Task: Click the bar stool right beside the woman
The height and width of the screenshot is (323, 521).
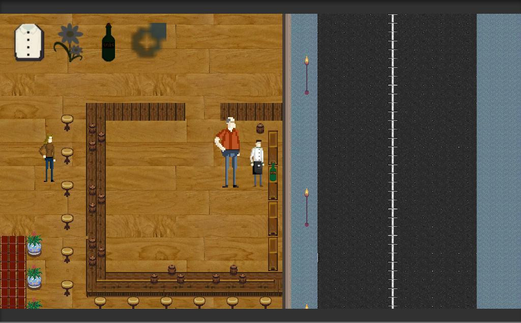Action: pyautogui.click(x=67, y=156)
